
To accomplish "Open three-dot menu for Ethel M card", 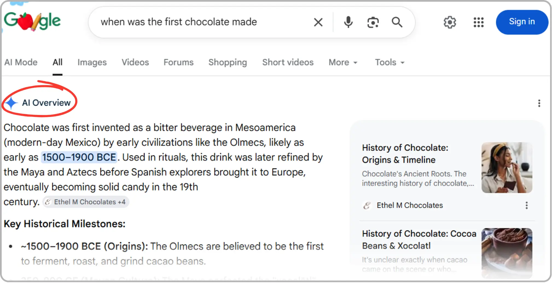I will coord(526,205).
